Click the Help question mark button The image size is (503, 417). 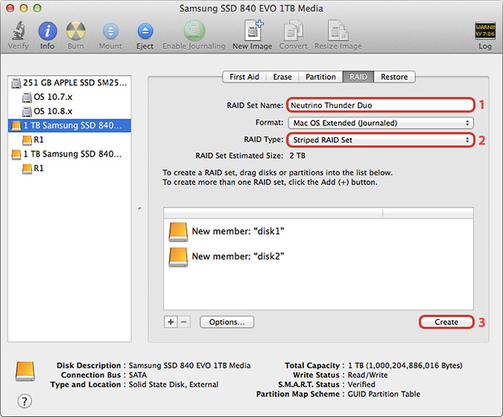(24, 401)
